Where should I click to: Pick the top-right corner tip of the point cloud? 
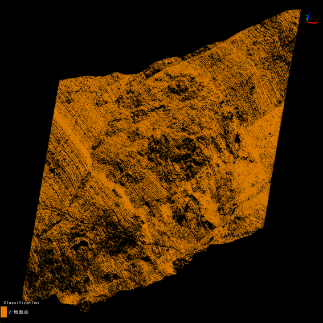click(x=300, y=10)
